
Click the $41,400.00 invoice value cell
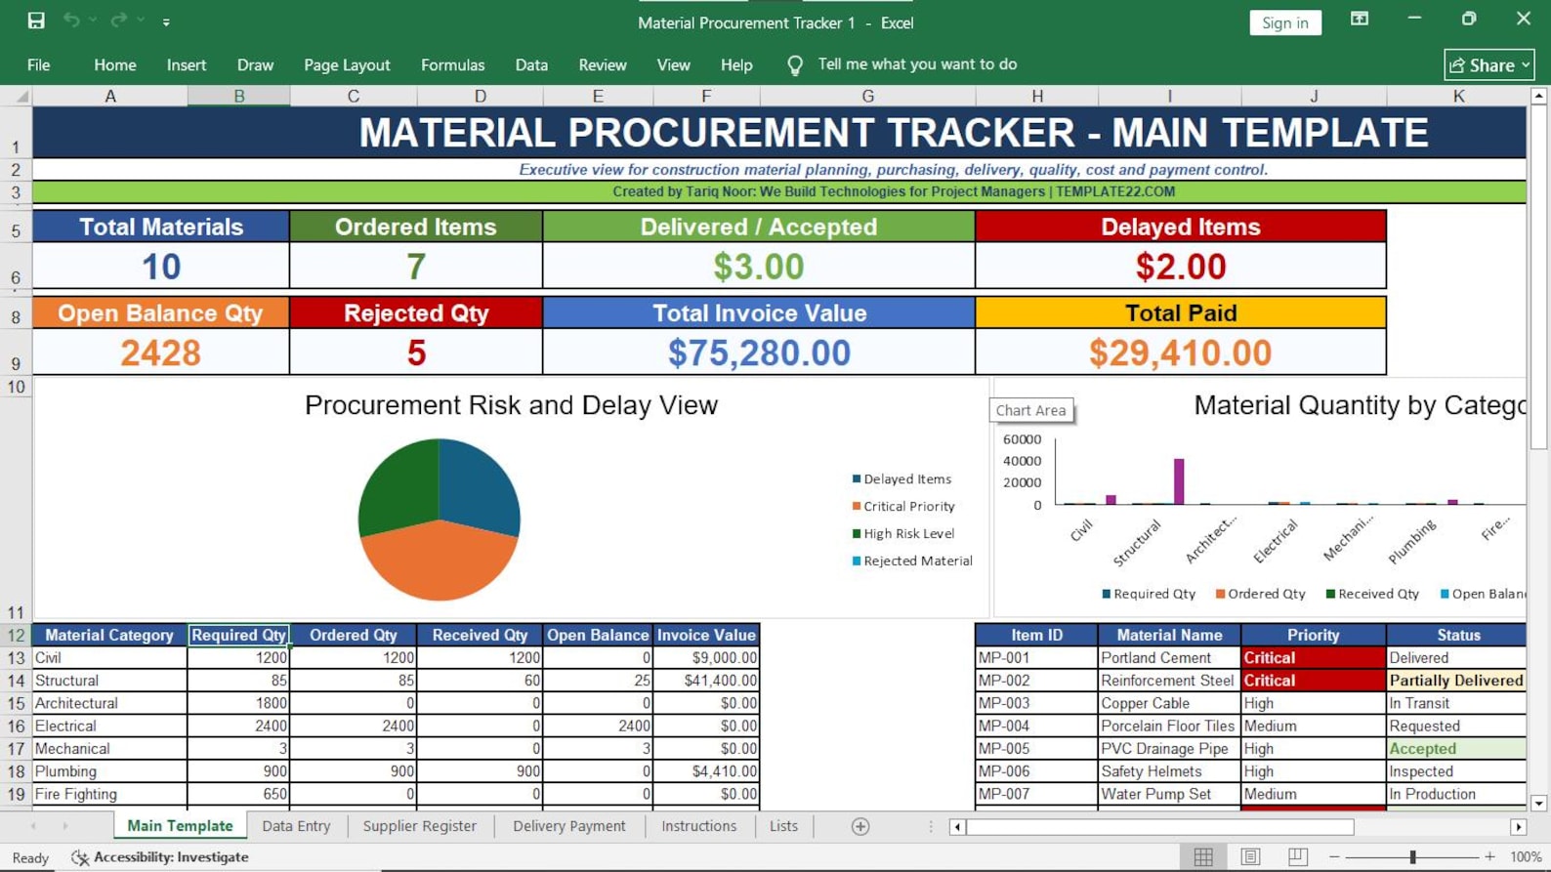[706, 681]
